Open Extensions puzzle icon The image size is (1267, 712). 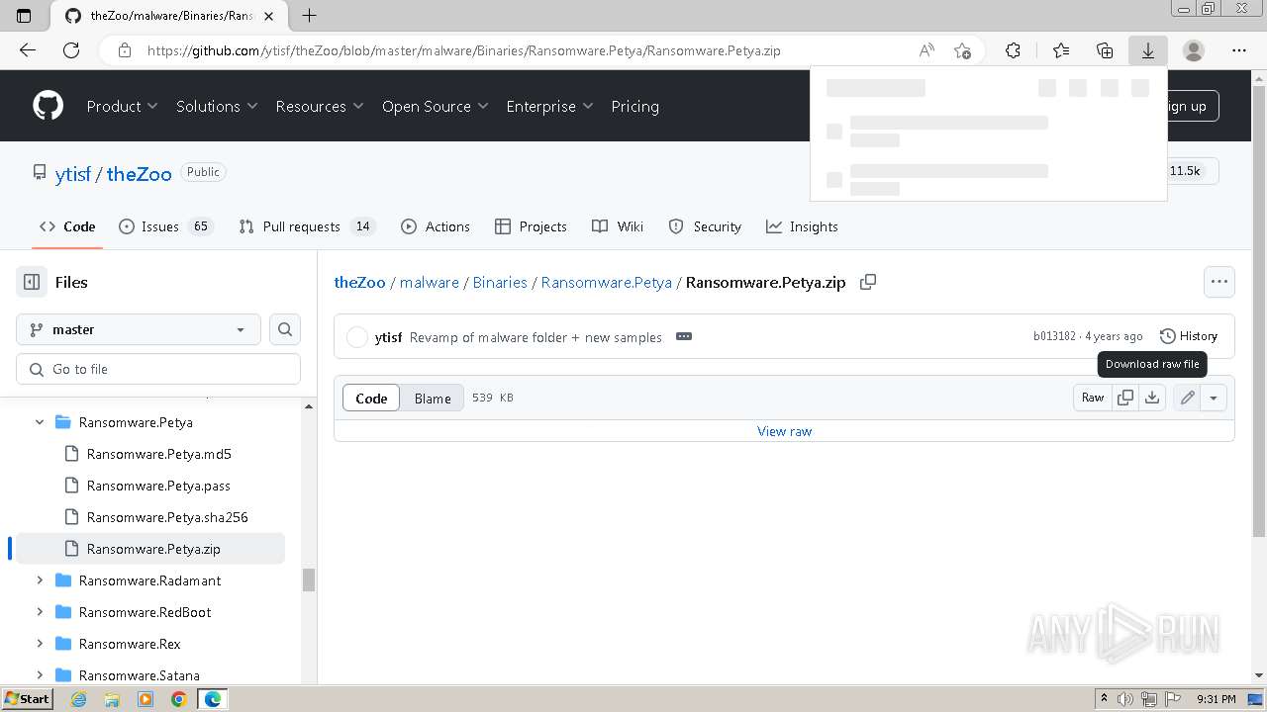(1013, 50)
